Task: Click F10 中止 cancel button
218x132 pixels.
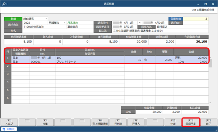Action: 173,122
